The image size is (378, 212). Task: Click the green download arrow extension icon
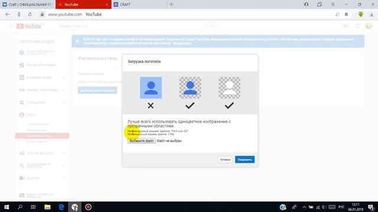pyautogui.click(x=361, y=14)
